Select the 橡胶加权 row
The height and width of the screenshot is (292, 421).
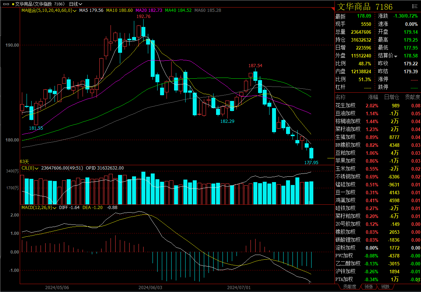(378, 232)
